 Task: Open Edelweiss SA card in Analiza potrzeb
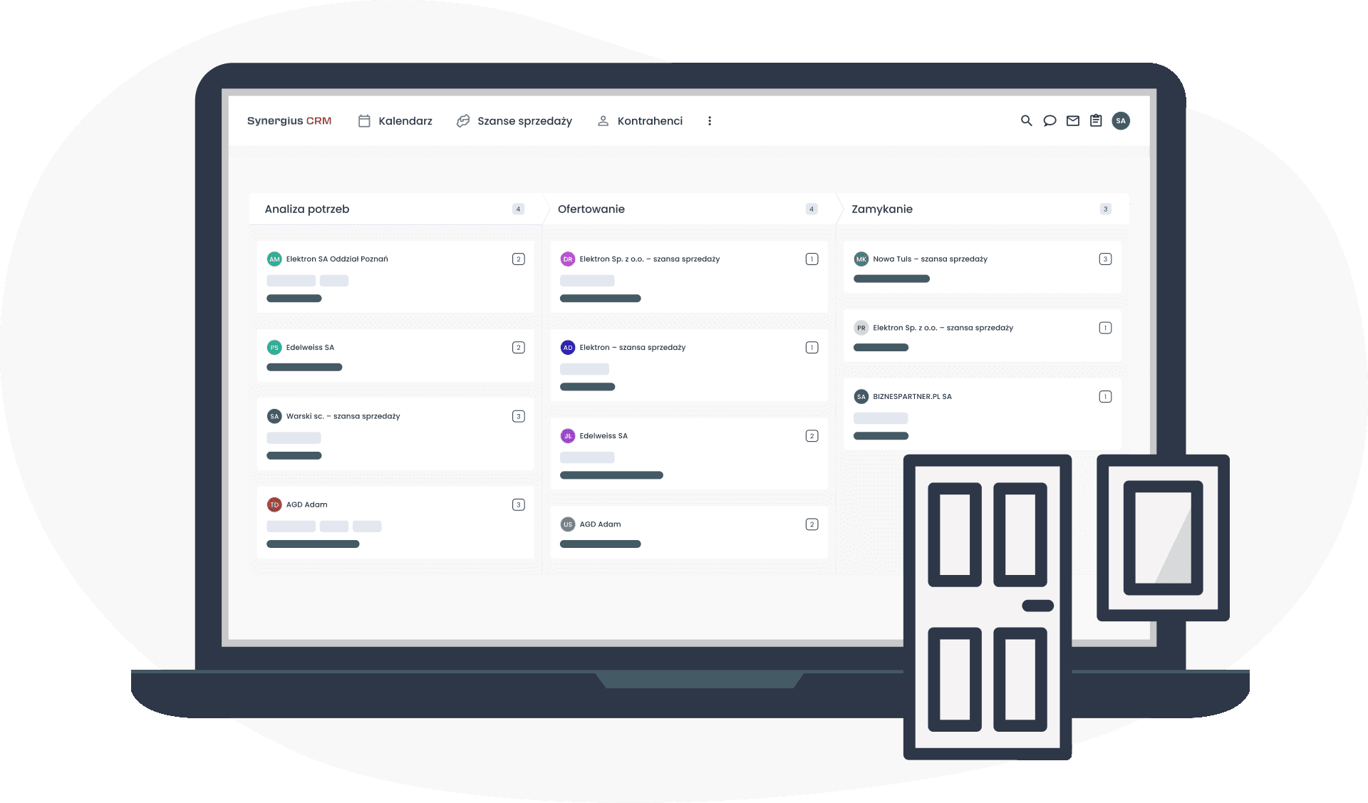click(x=395, y=356)
